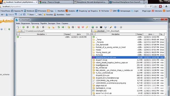The height and width of the screenshot is (96, 170).
Task: Open the Выделение menu
Action: 25,23
